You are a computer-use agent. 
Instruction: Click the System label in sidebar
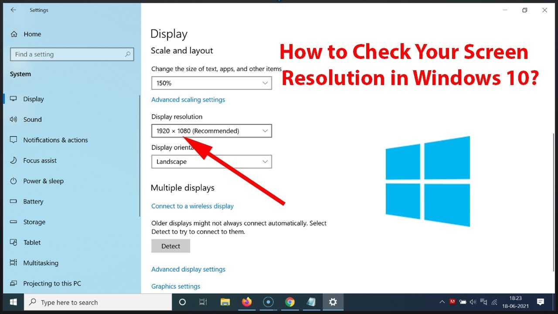(20, 74)
